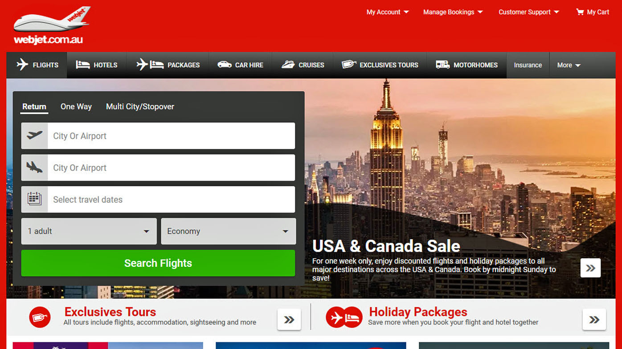
Task: Click "All tours include flights, accommodation" text
Action: pyautogui.click(x=160, y=322)
